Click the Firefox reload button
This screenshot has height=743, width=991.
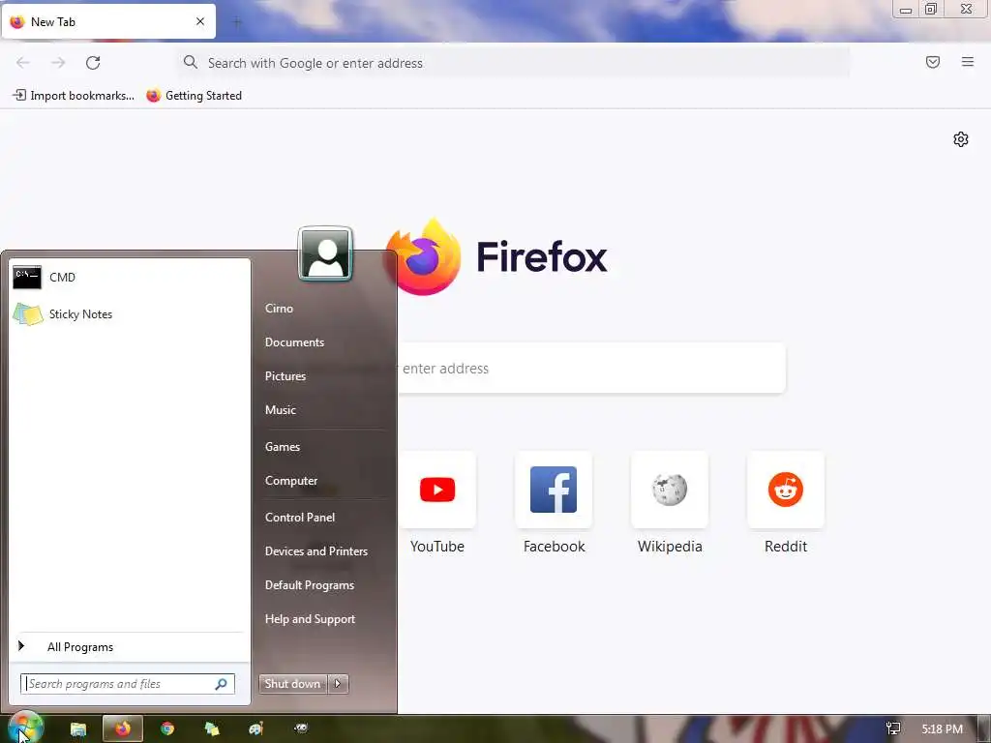pos(93,63)
